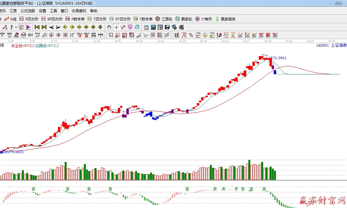
Task: Select the 赢家轮 Big wheel tool
Action: [184, 19]
